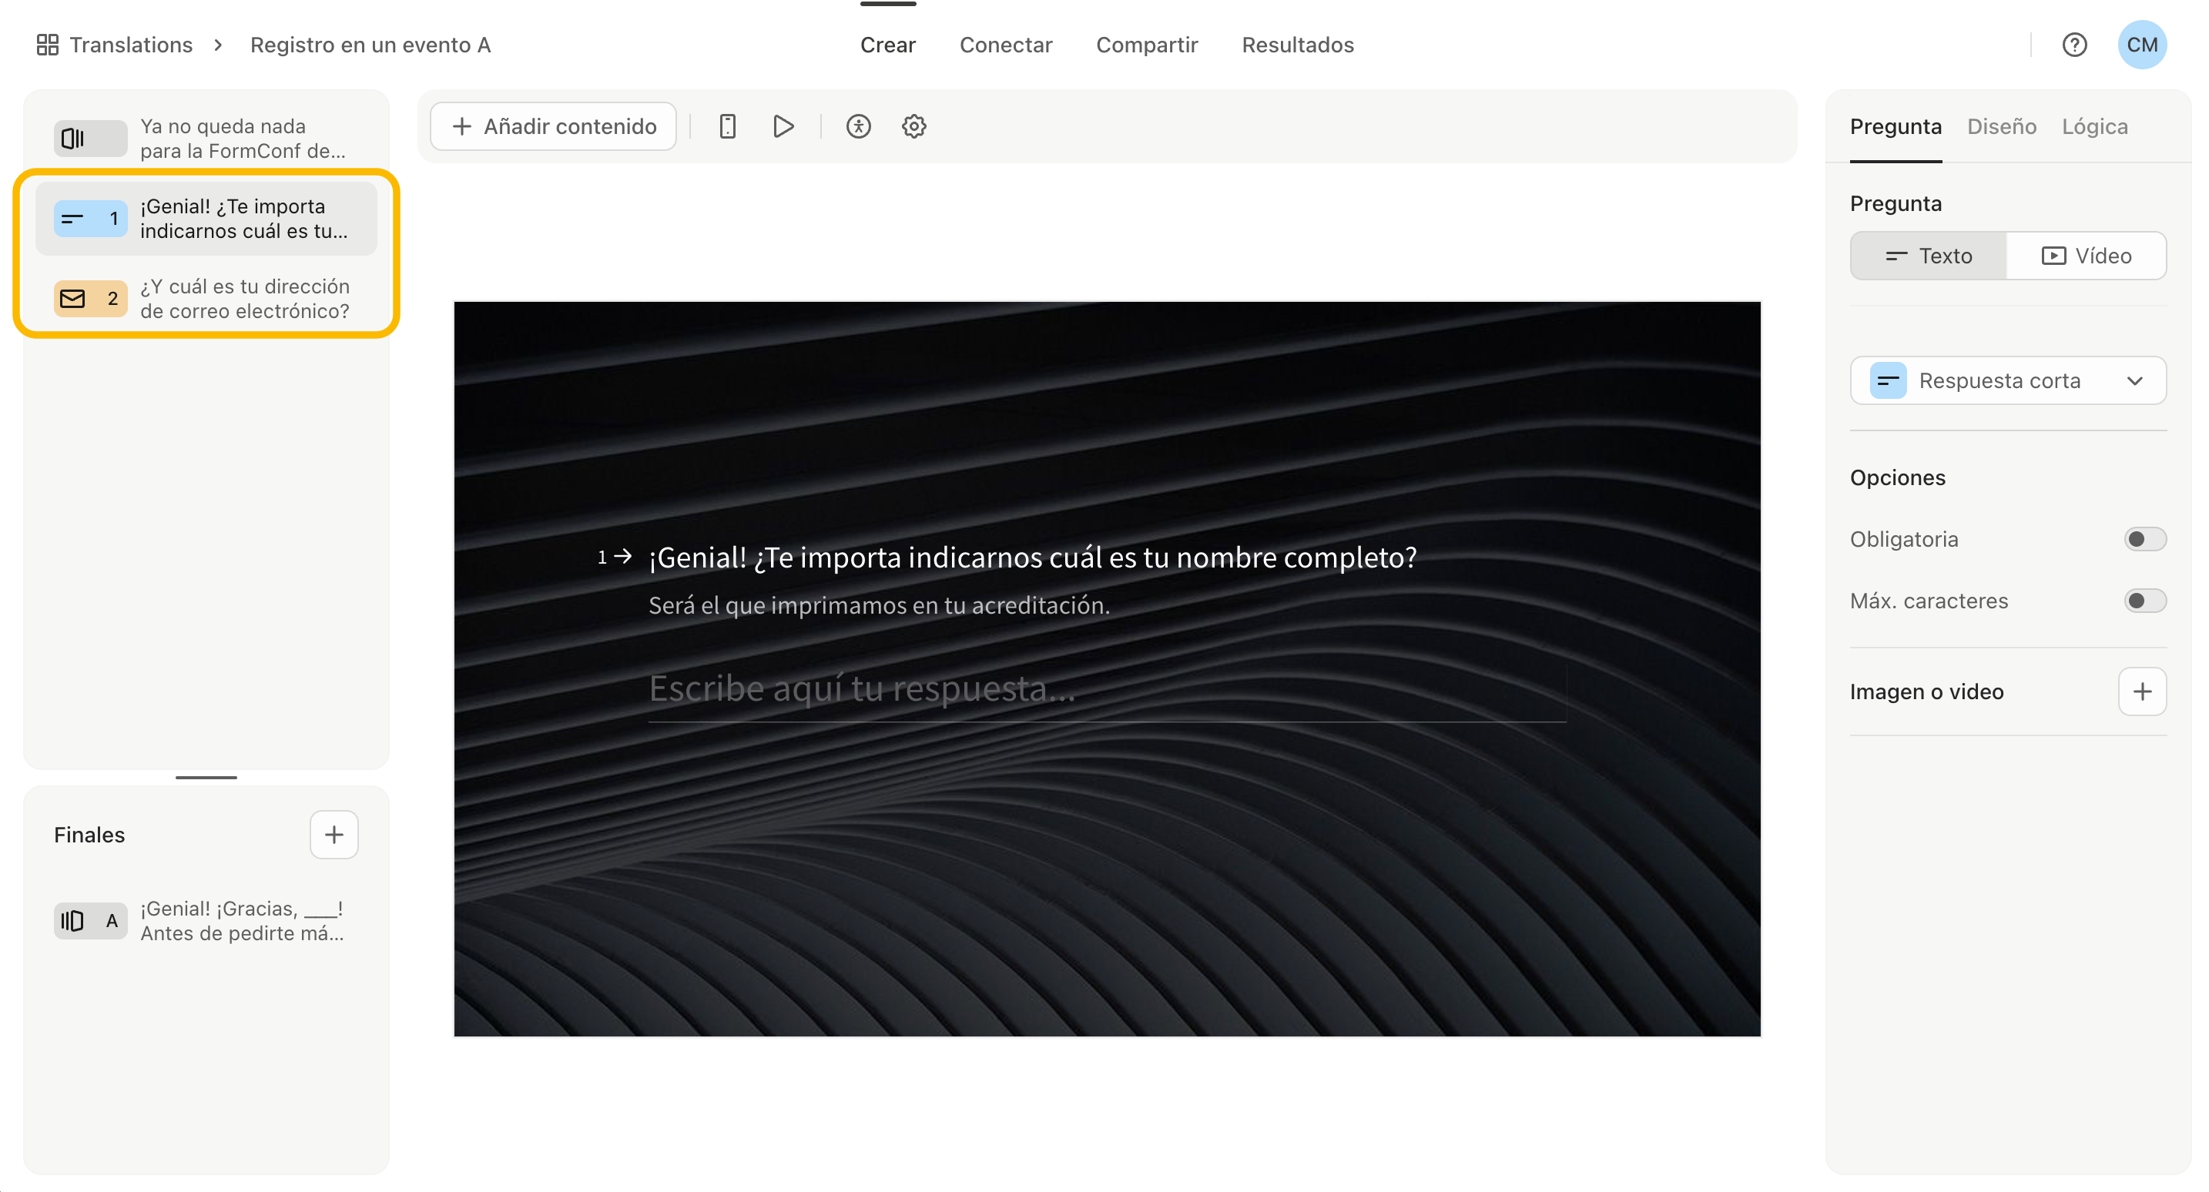Add a new ending with plus button

click(x=334, y=835)
